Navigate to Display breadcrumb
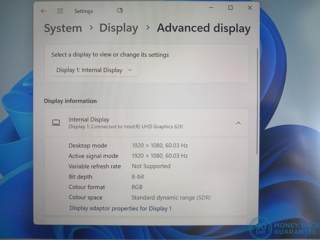Image resolution: width=320 pixels, height=240 pixels. click(119, 28)
